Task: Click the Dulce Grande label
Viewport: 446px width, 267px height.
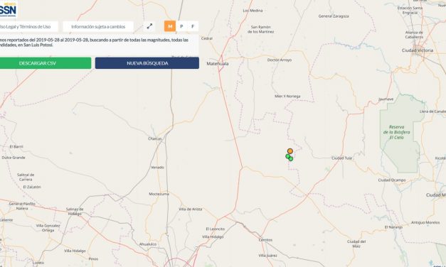Action: click(x=14, y=158)
